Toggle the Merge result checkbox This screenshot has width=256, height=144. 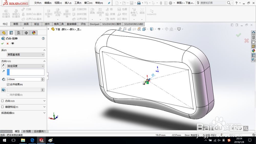(8, 85)
